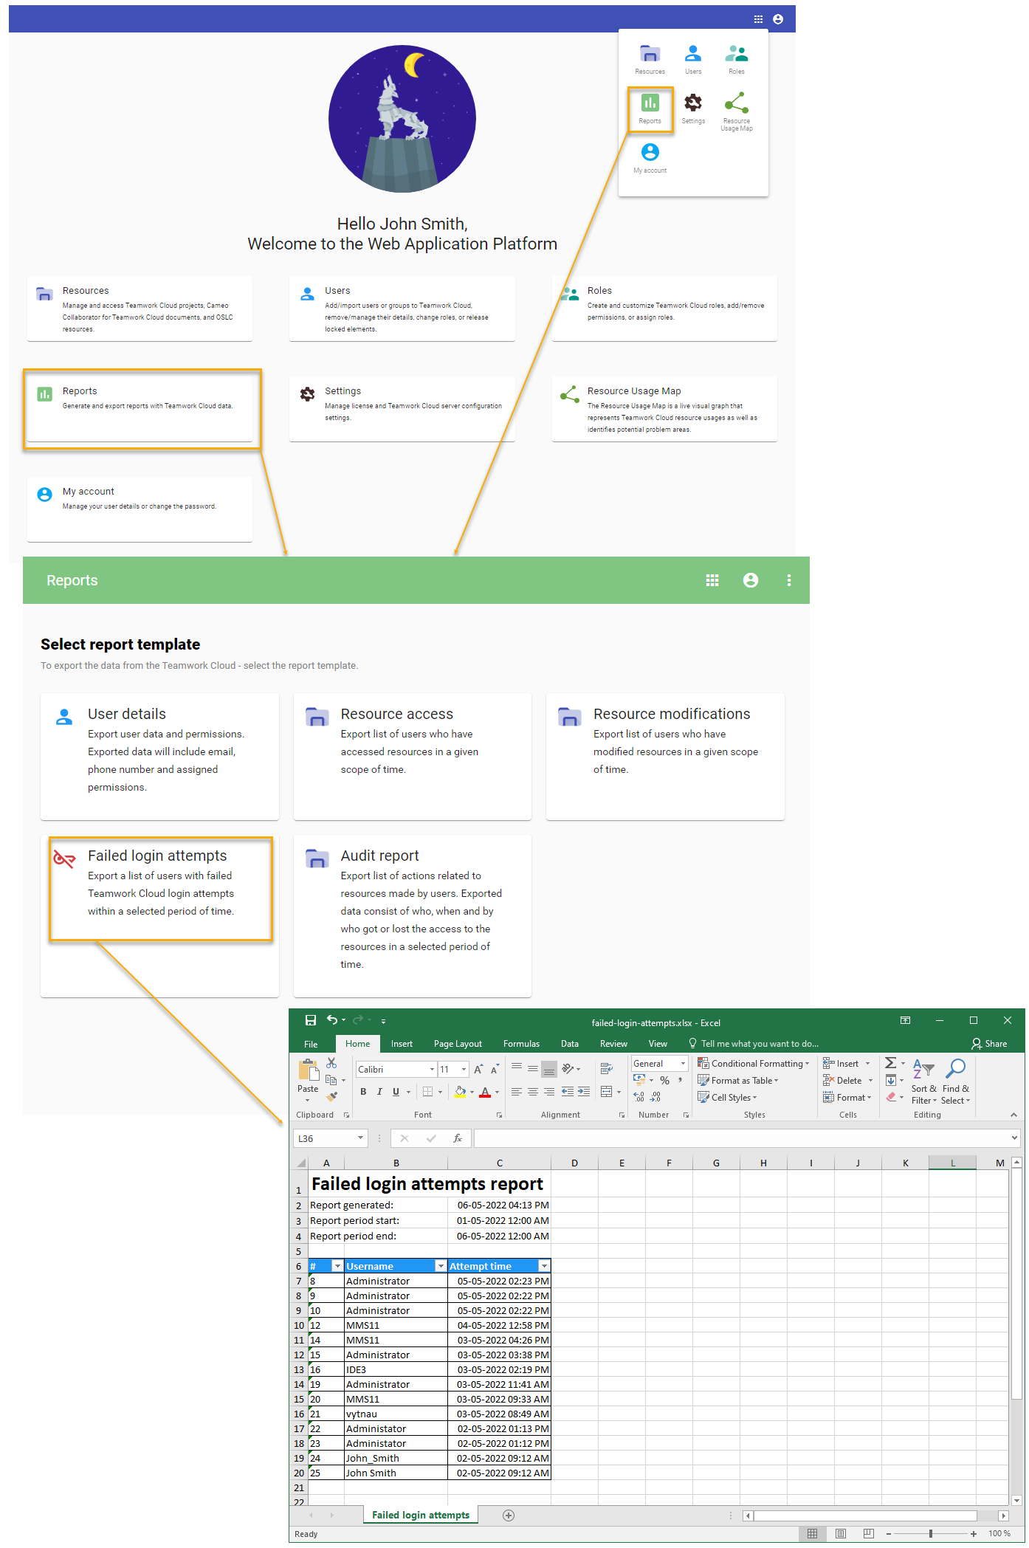Screen dimensions: 1029x1548
Task: Open the Reports card on welcome page
Action: pos(140,408)
